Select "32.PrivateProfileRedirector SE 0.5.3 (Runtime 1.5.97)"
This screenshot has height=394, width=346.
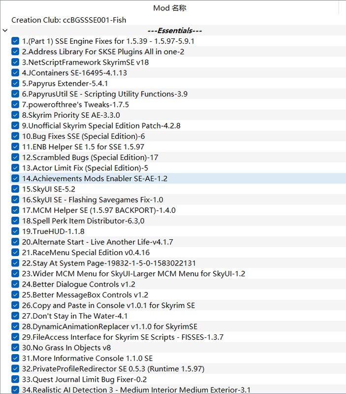[113, 368]
